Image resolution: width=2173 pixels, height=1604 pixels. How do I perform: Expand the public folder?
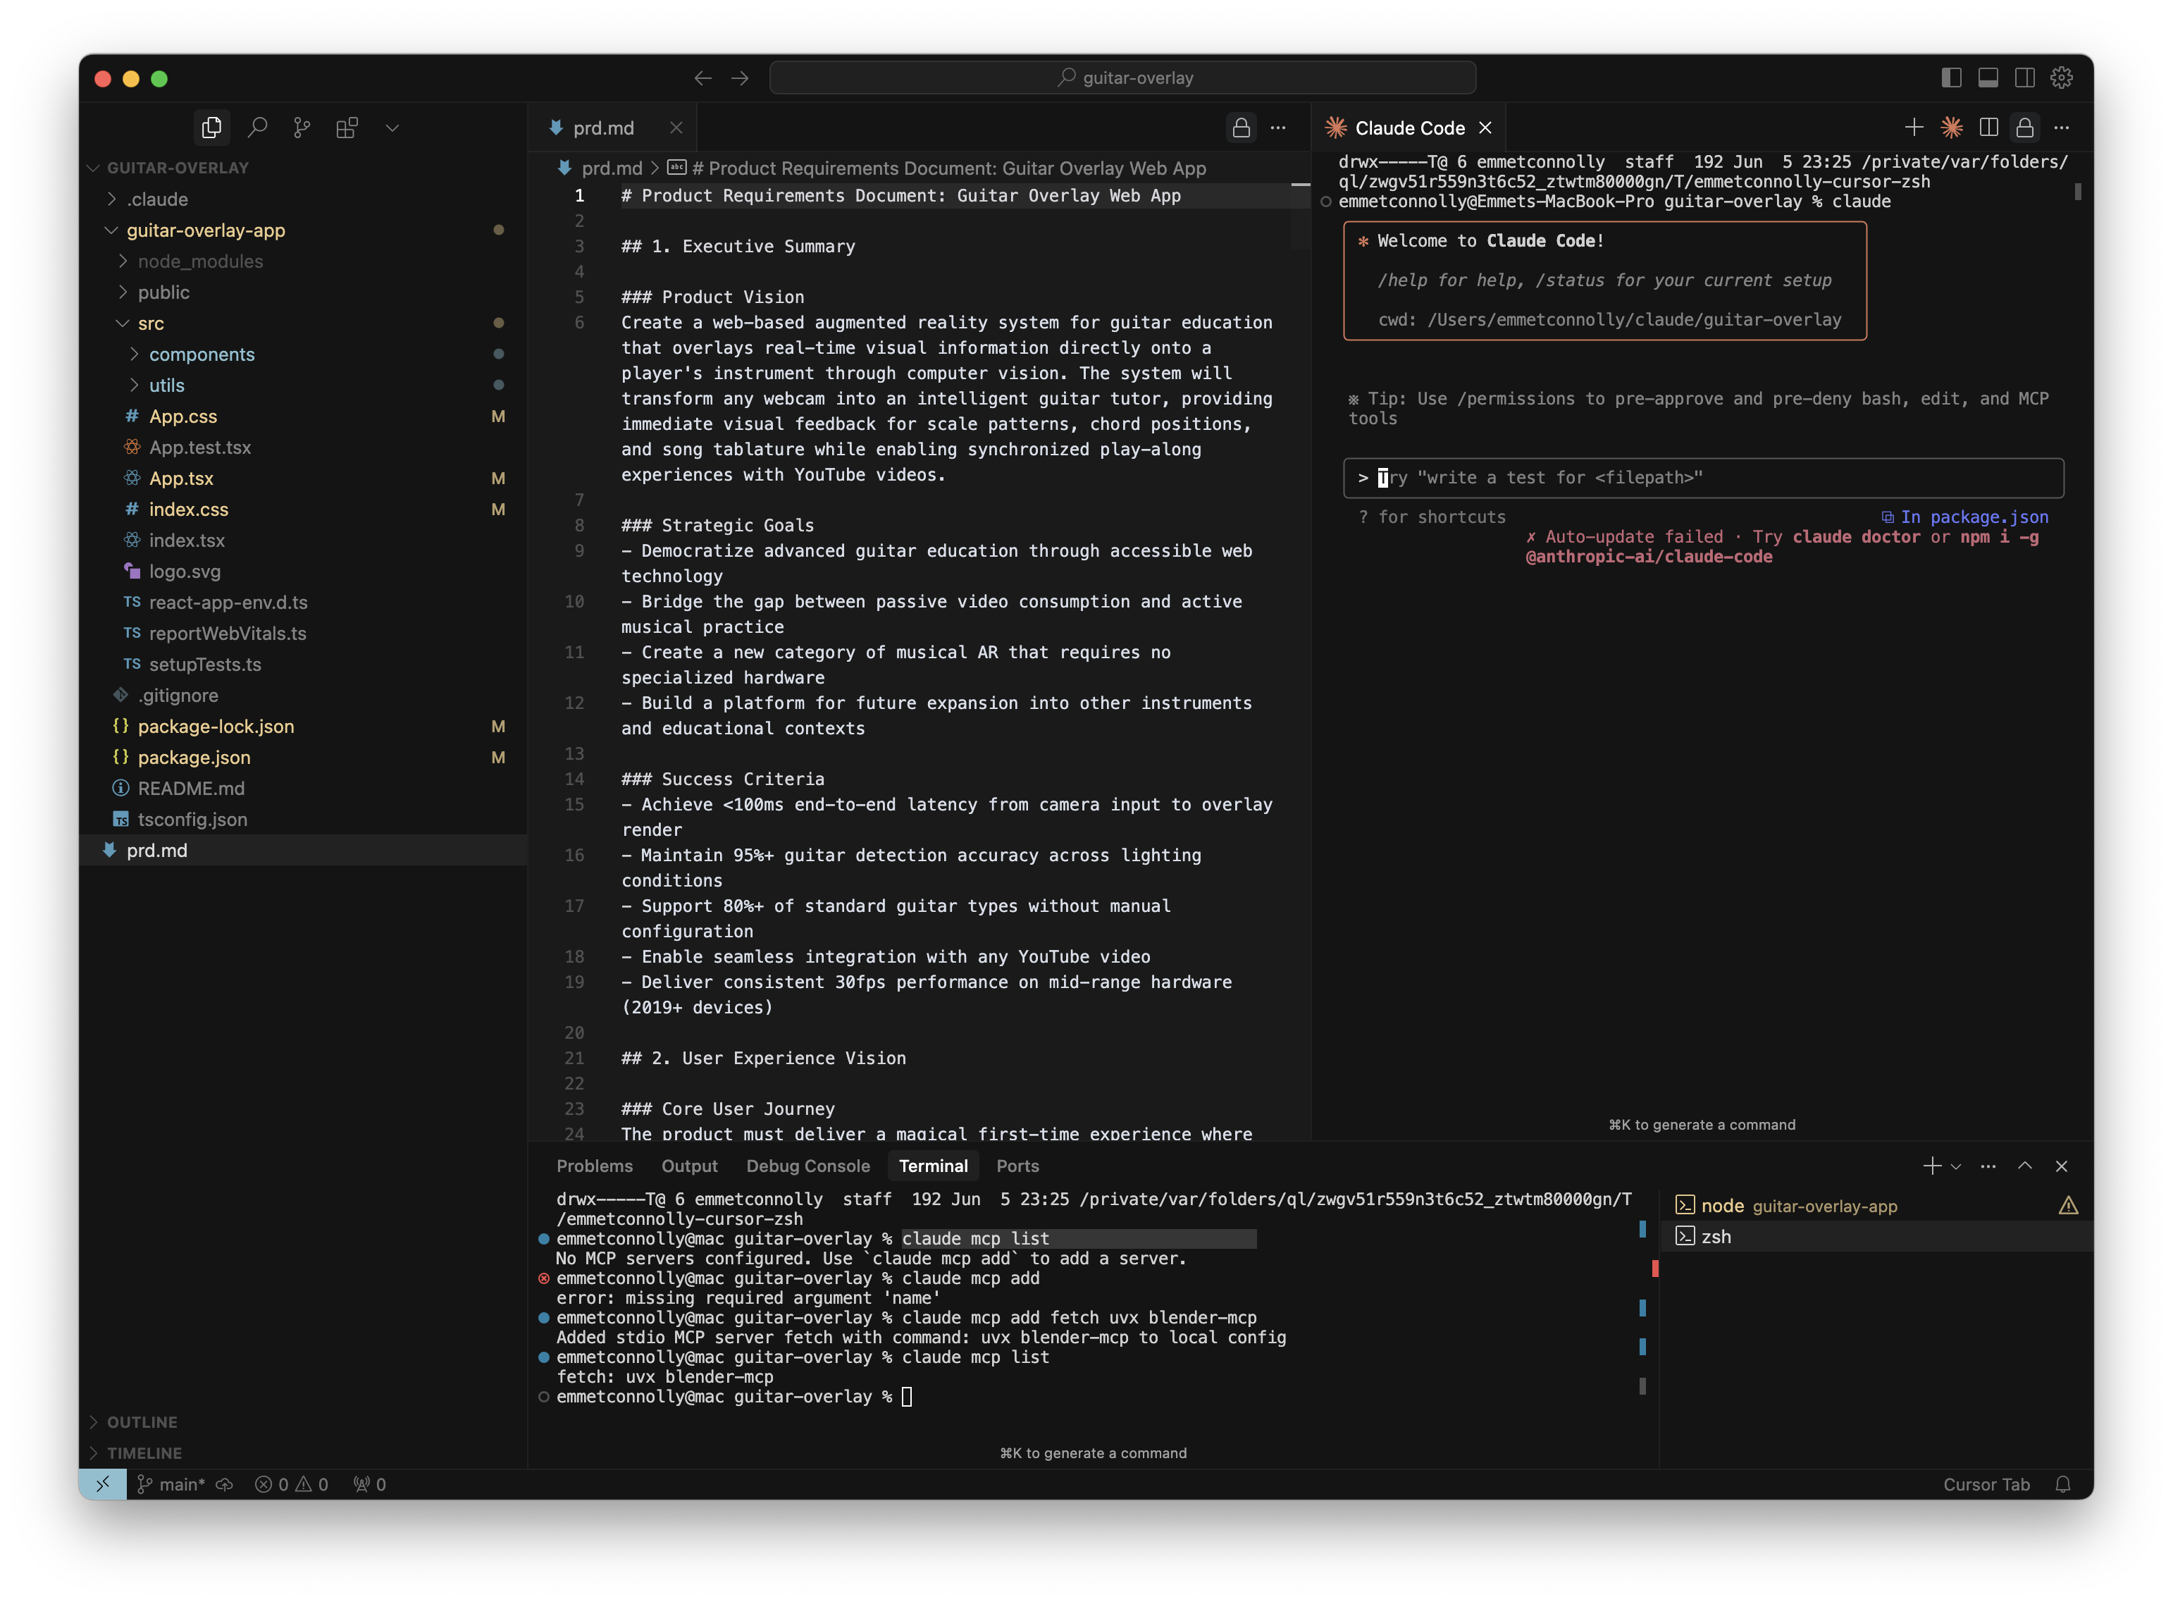pos(303,292)
